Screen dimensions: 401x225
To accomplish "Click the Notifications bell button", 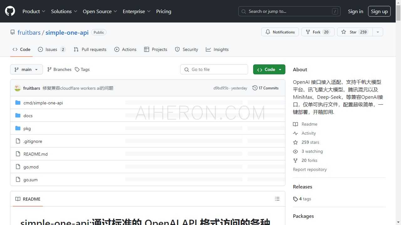I will (x=280, y=32).
